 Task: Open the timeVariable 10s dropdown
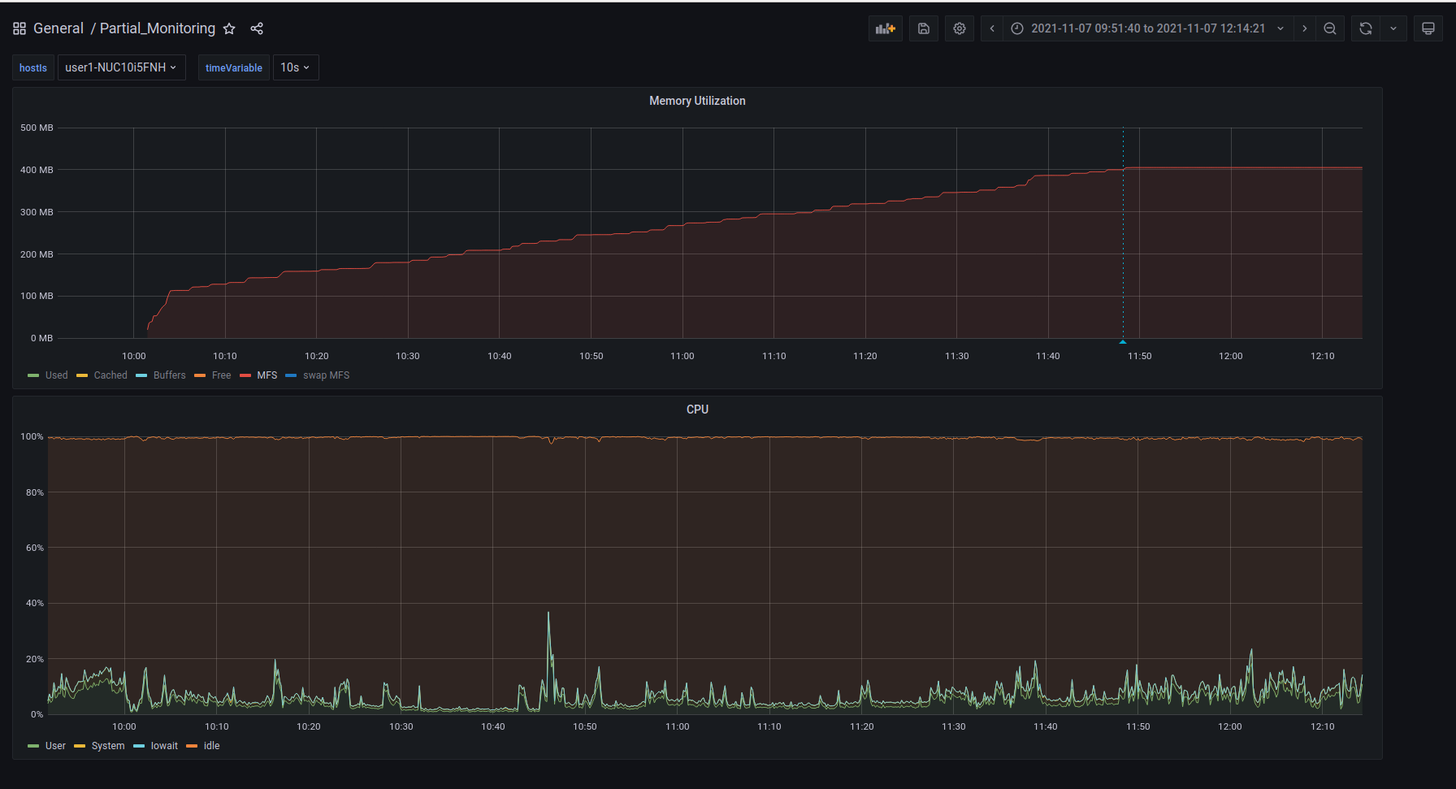tap(295, 67)
